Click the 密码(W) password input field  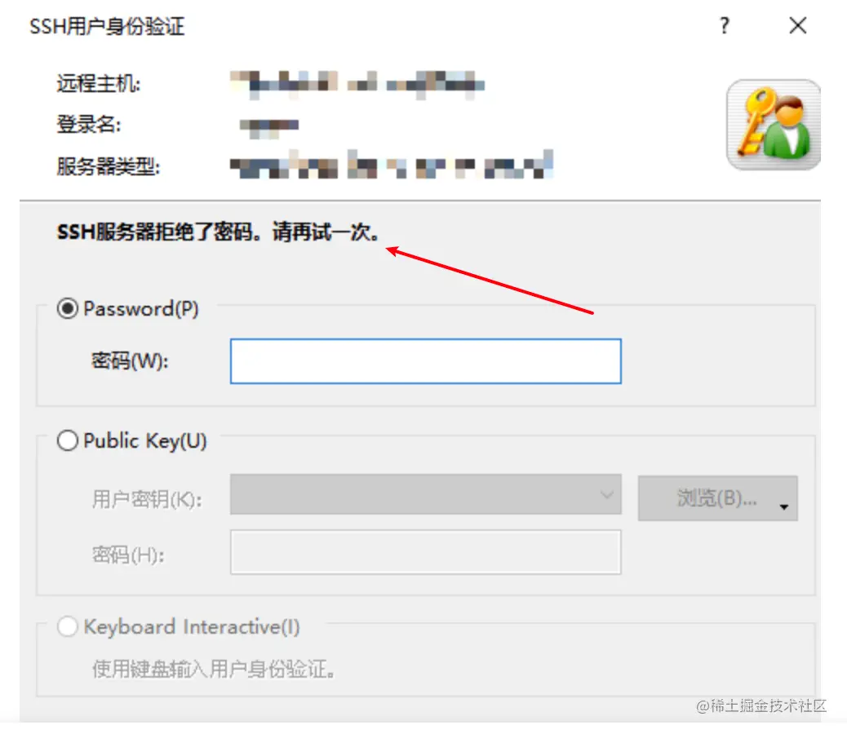(x=426, y=361)
